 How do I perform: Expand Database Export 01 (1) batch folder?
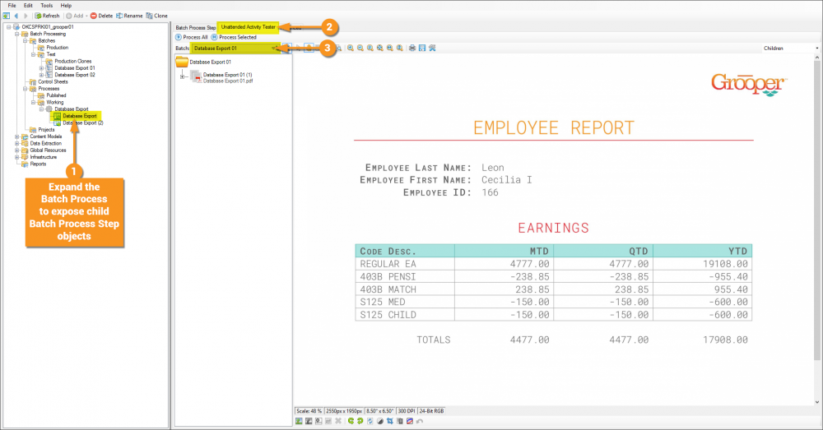click(x=182, y=76)
